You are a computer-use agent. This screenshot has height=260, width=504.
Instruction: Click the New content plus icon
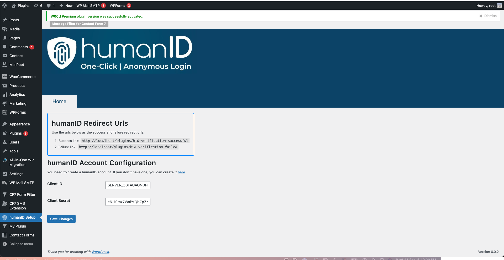pyautogui.click(x=61, y=5)
